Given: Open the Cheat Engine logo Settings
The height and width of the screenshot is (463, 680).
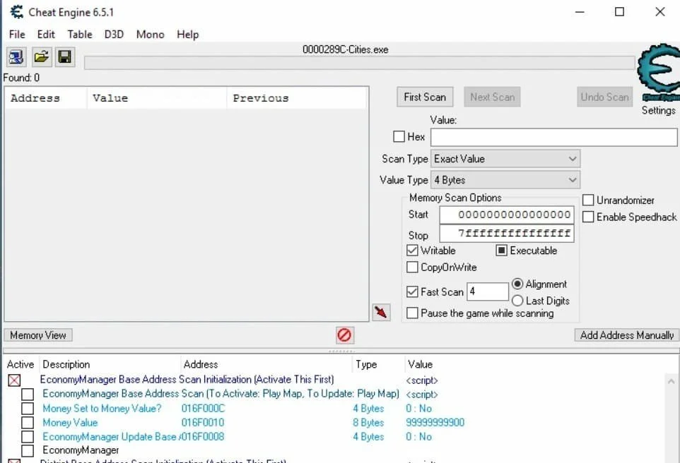Looking at the screenshot, I should pos(658,73).
